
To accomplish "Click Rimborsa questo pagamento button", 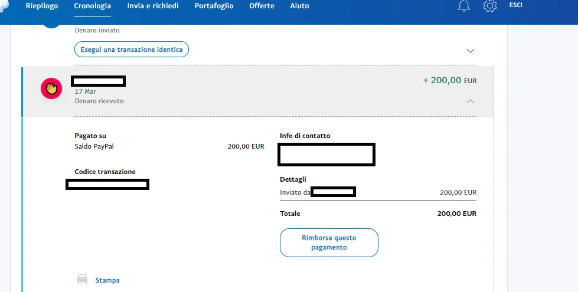I will pyautogui.click(x=329, y=242).
